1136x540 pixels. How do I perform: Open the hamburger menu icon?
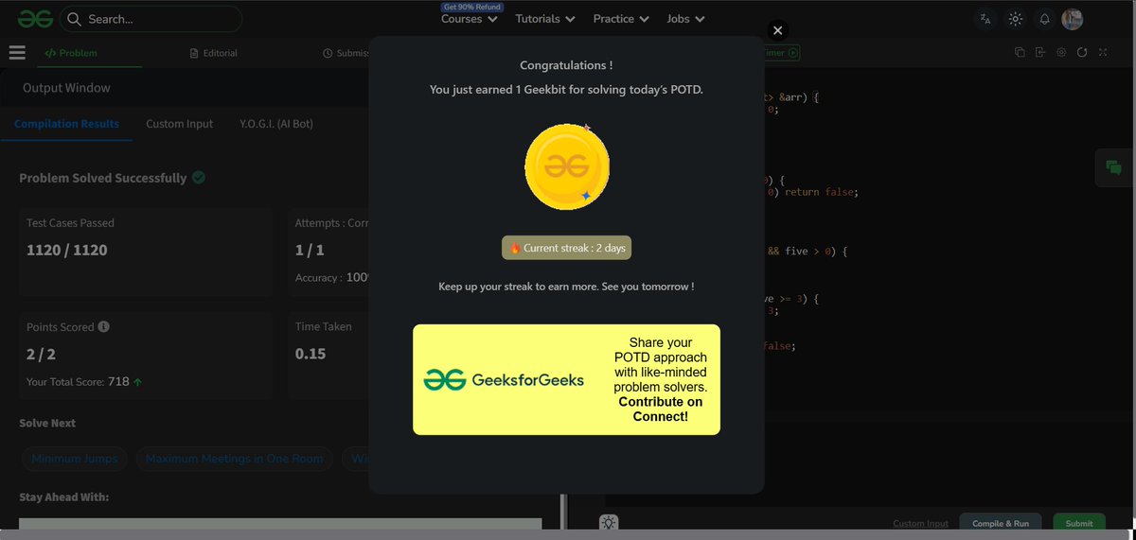point(17,53)
